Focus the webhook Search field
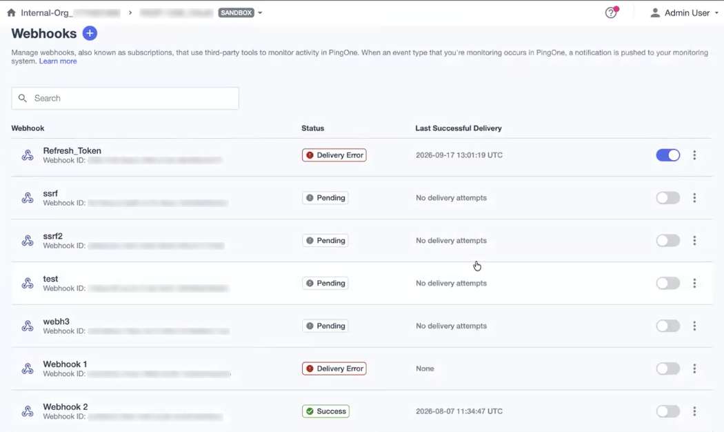Screen dimensions: 724x432 point(125,98)
